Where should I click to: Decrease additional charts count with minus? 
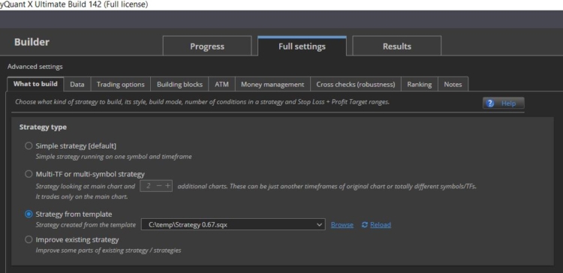tap(159, 186)
